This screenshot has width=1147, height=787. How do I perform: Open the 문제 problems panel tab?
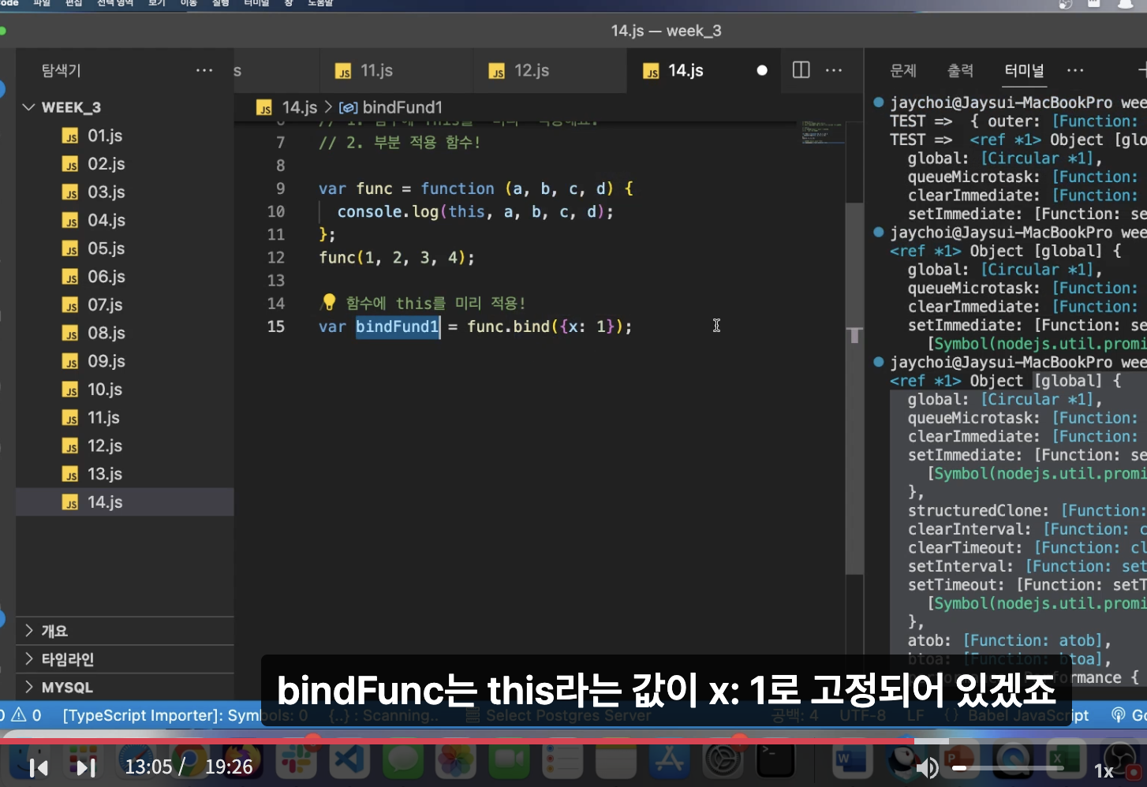pyautogui.click(x=903, y=70)
